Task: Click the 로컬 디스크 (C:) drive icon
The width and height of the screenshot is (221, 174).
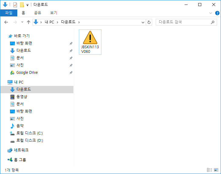Action: click(12, 133)
